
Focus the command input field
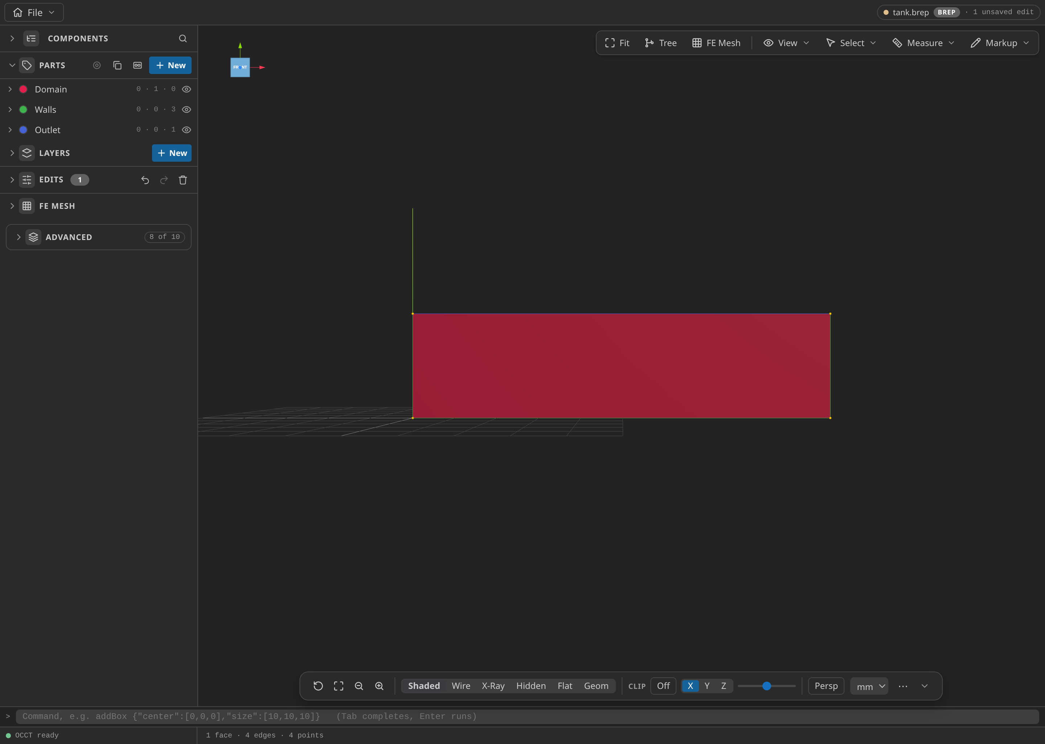[x=527, y=716]
